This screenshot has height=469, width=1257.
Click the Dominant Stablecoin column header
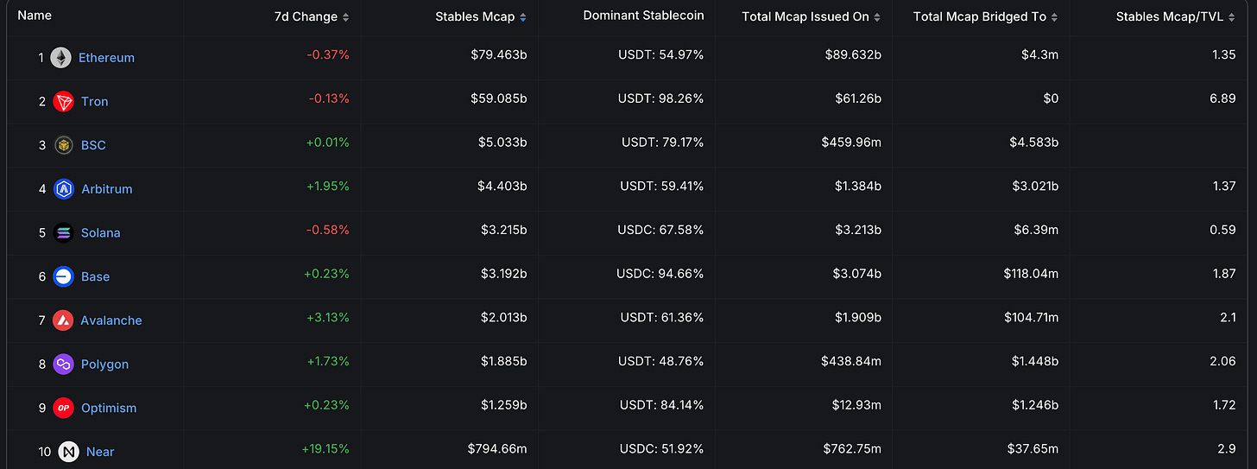[643, 16]
